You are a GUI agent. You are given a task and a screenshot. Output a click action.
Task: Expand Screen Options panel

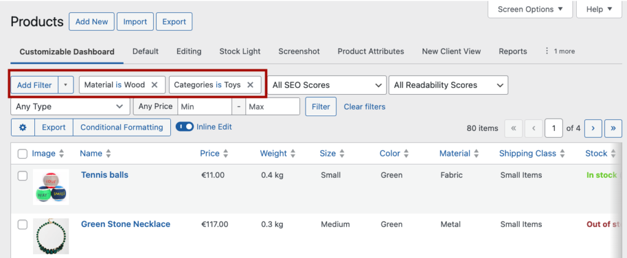(x=530, y=9)
